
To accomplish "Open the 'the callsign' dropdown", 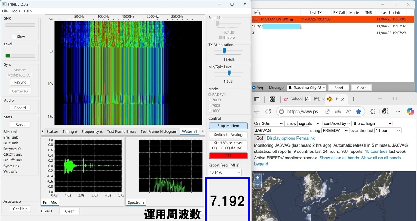I will pos(373,123).
